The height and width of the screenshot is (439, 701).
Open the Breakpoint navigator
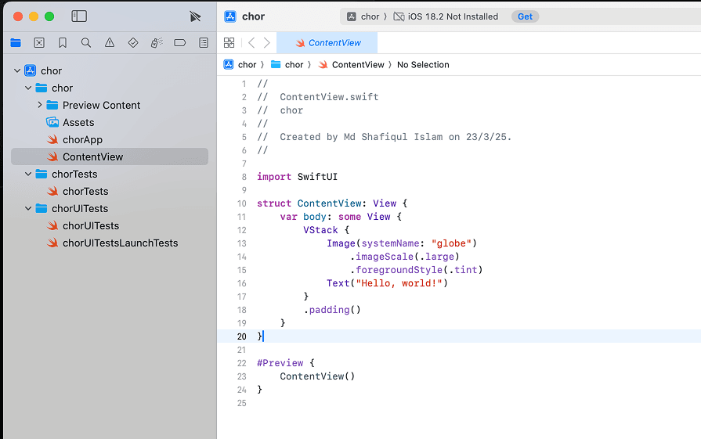(x=180, y=43)
